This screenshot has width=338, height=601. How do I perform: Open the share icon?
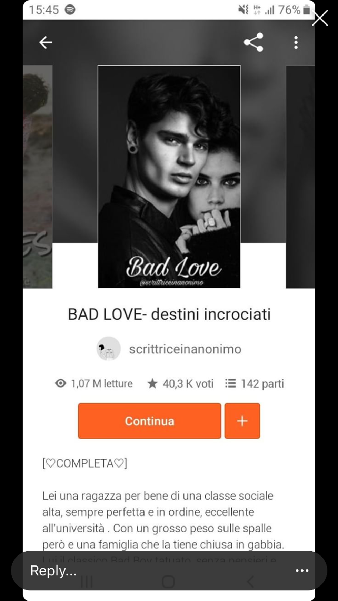(254, 42)
